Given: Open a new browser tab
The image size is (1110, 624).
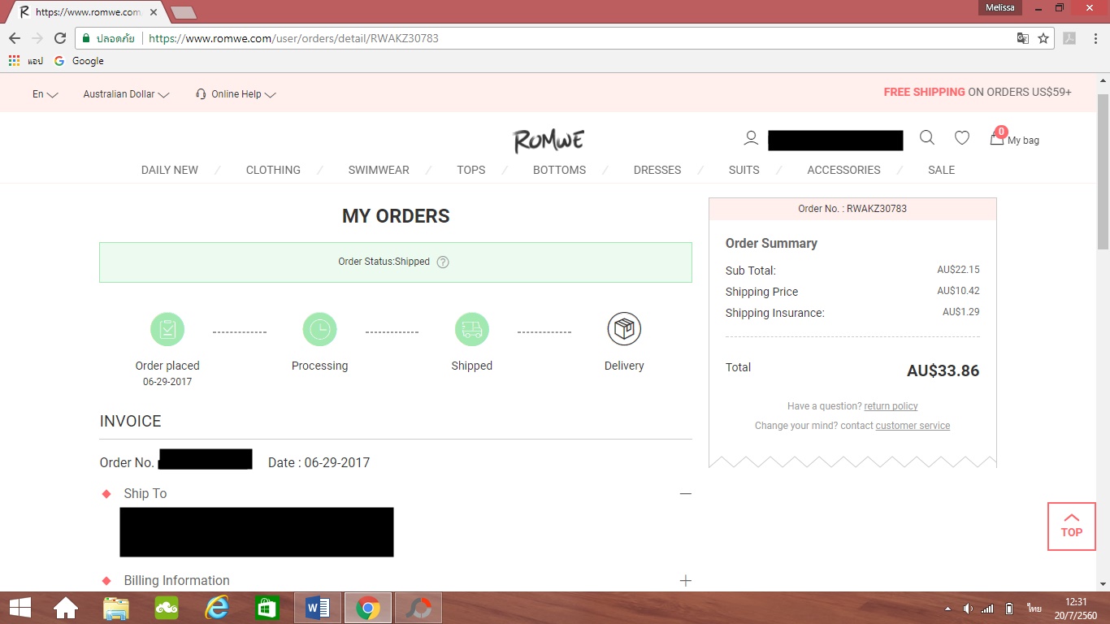Looking at the screenshot, I should pyautogui.click(x=184, y=12).
